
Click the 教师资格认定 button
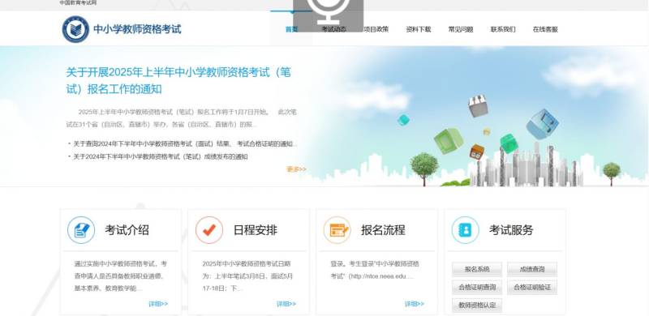(x=477, y=305)
